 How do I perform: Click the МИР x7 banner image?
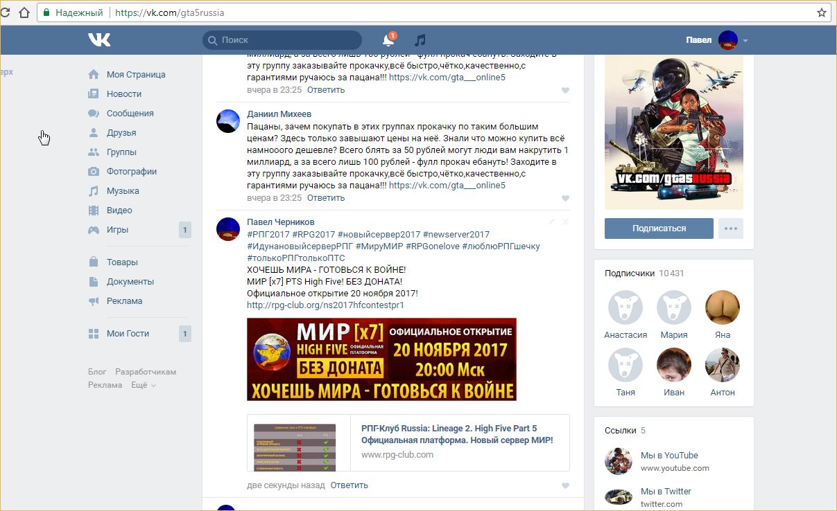tap(381, 359)
